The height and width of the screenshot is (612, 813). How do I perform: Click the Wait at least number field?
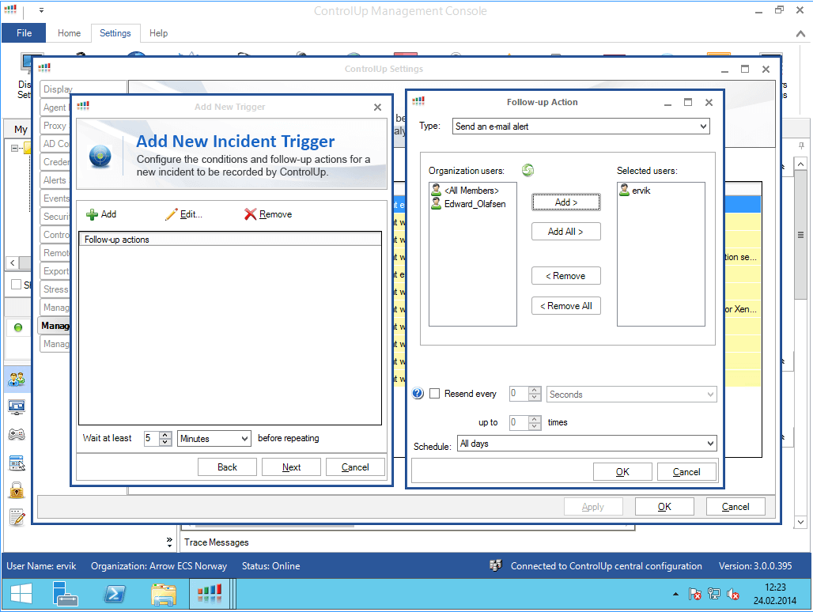[x=151, y=438]
